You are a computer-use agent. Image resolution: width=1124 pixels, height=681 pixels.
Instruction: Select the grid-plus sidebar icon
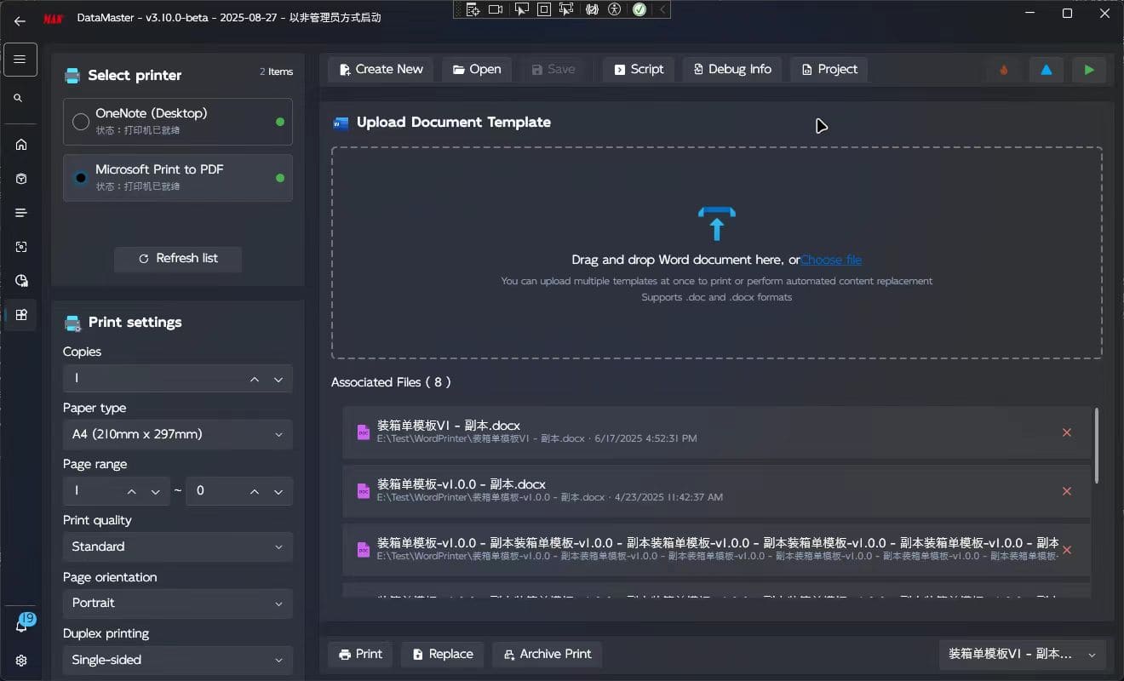[x=21, y=315]
